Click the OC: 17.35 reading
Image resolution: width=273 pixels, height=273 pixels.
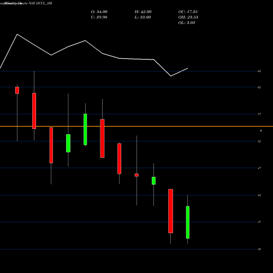pos(188,12)
